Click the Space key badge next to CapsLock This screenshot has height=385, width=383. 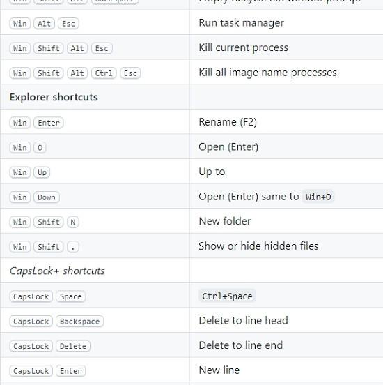[x=70, y=296]
